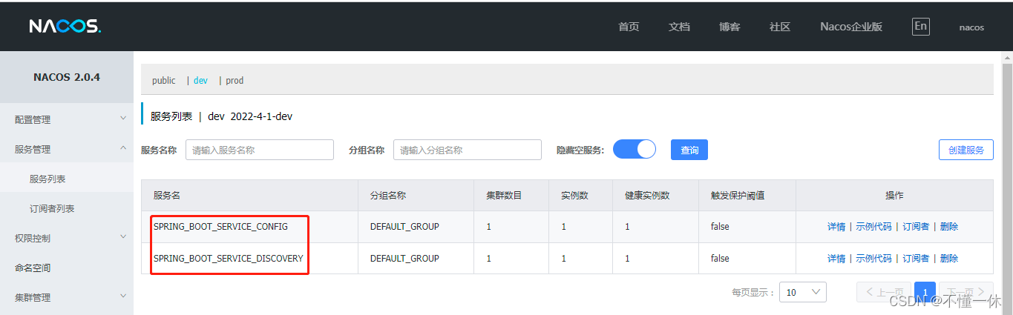Open 订阅者 for SPRING_BOOT_SERVICE_CONFIG
The height and width of the screenshot is (315, 1013).
coord(916,227)
